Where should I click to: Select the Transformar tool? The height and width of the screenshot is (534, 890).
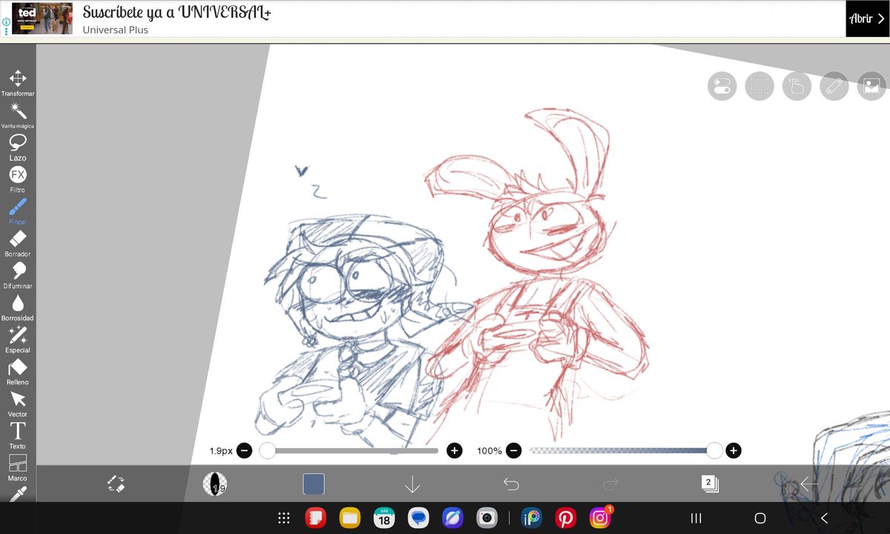pyautogui.click(x=18, y=83)
